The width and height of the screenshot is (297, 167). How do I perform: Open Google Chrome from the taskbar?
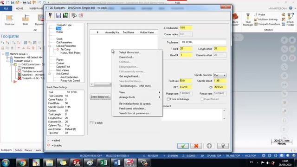tap(22, 163)
